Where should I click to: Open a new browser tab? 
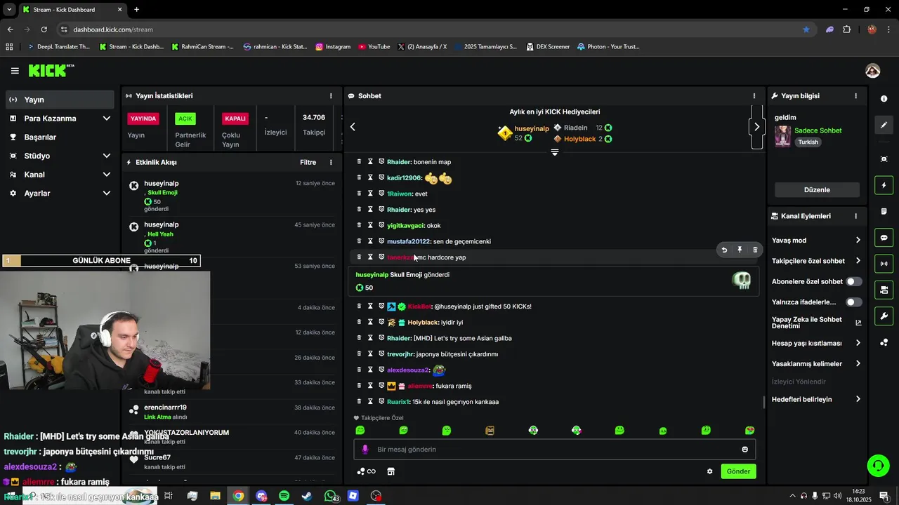coord(136,10)
